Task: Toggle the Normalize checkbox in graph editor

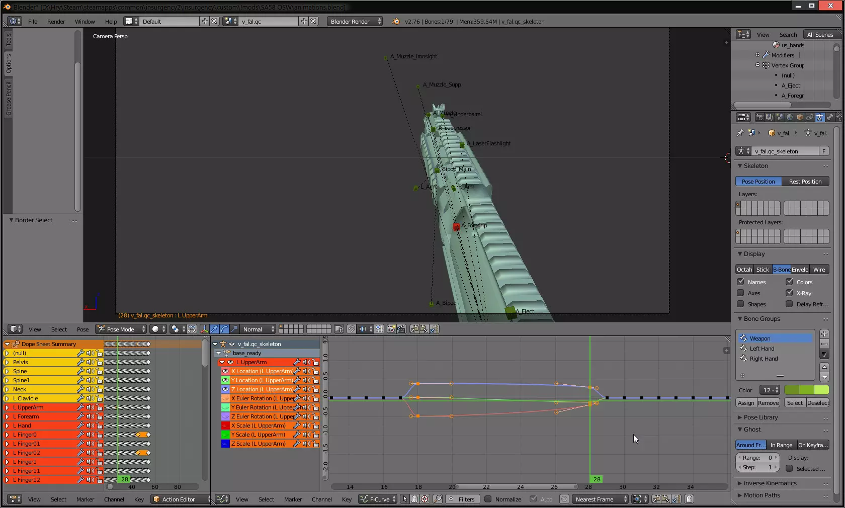Action: click(487, 499)
